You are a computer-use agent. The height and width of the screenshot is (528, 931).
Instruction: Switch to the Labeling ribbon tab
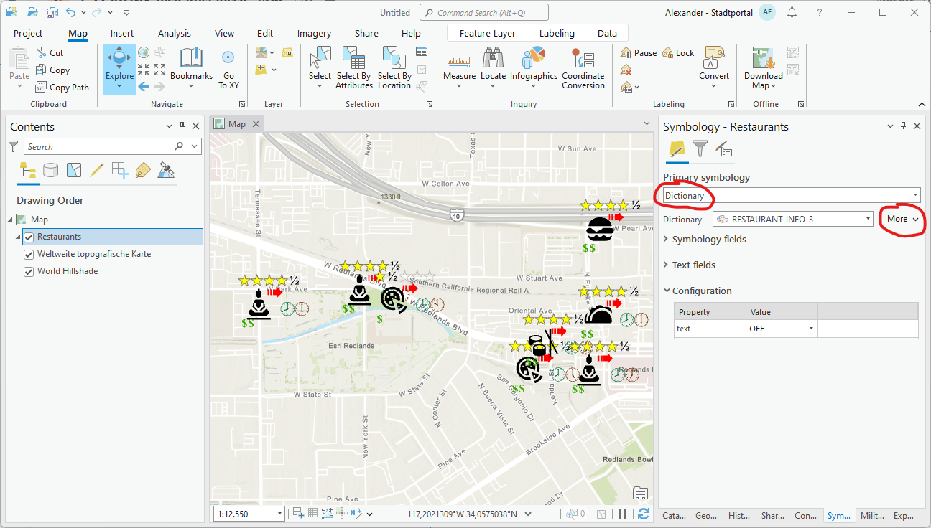557,32
